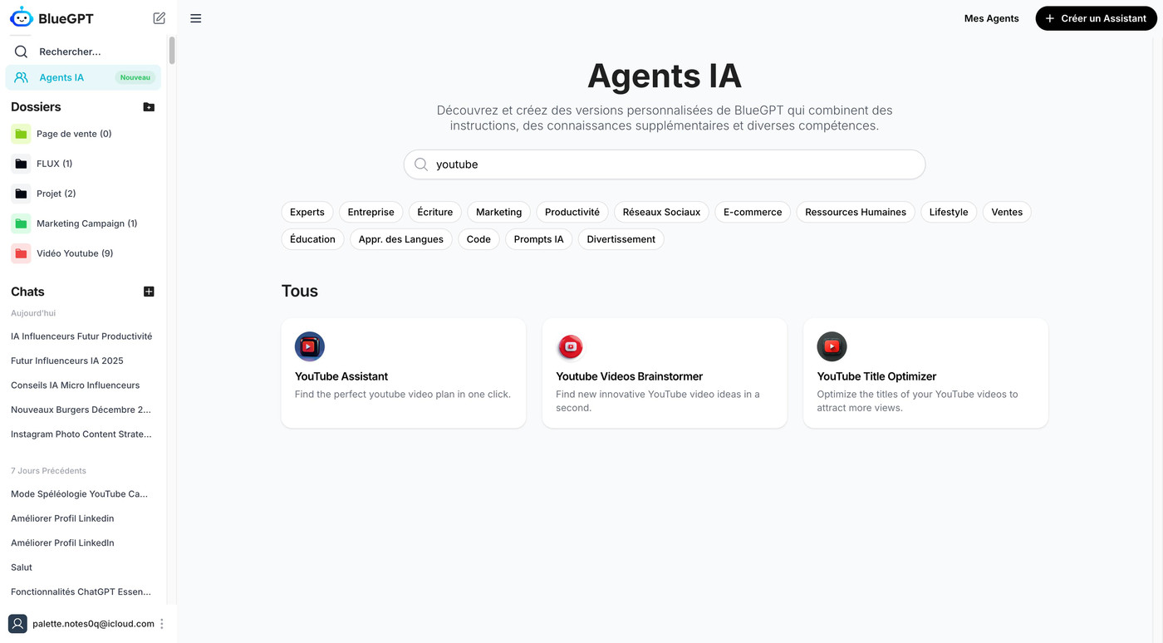1163x643 pixels.
Task: Select the Prompts IA chip
Action: 539,239
